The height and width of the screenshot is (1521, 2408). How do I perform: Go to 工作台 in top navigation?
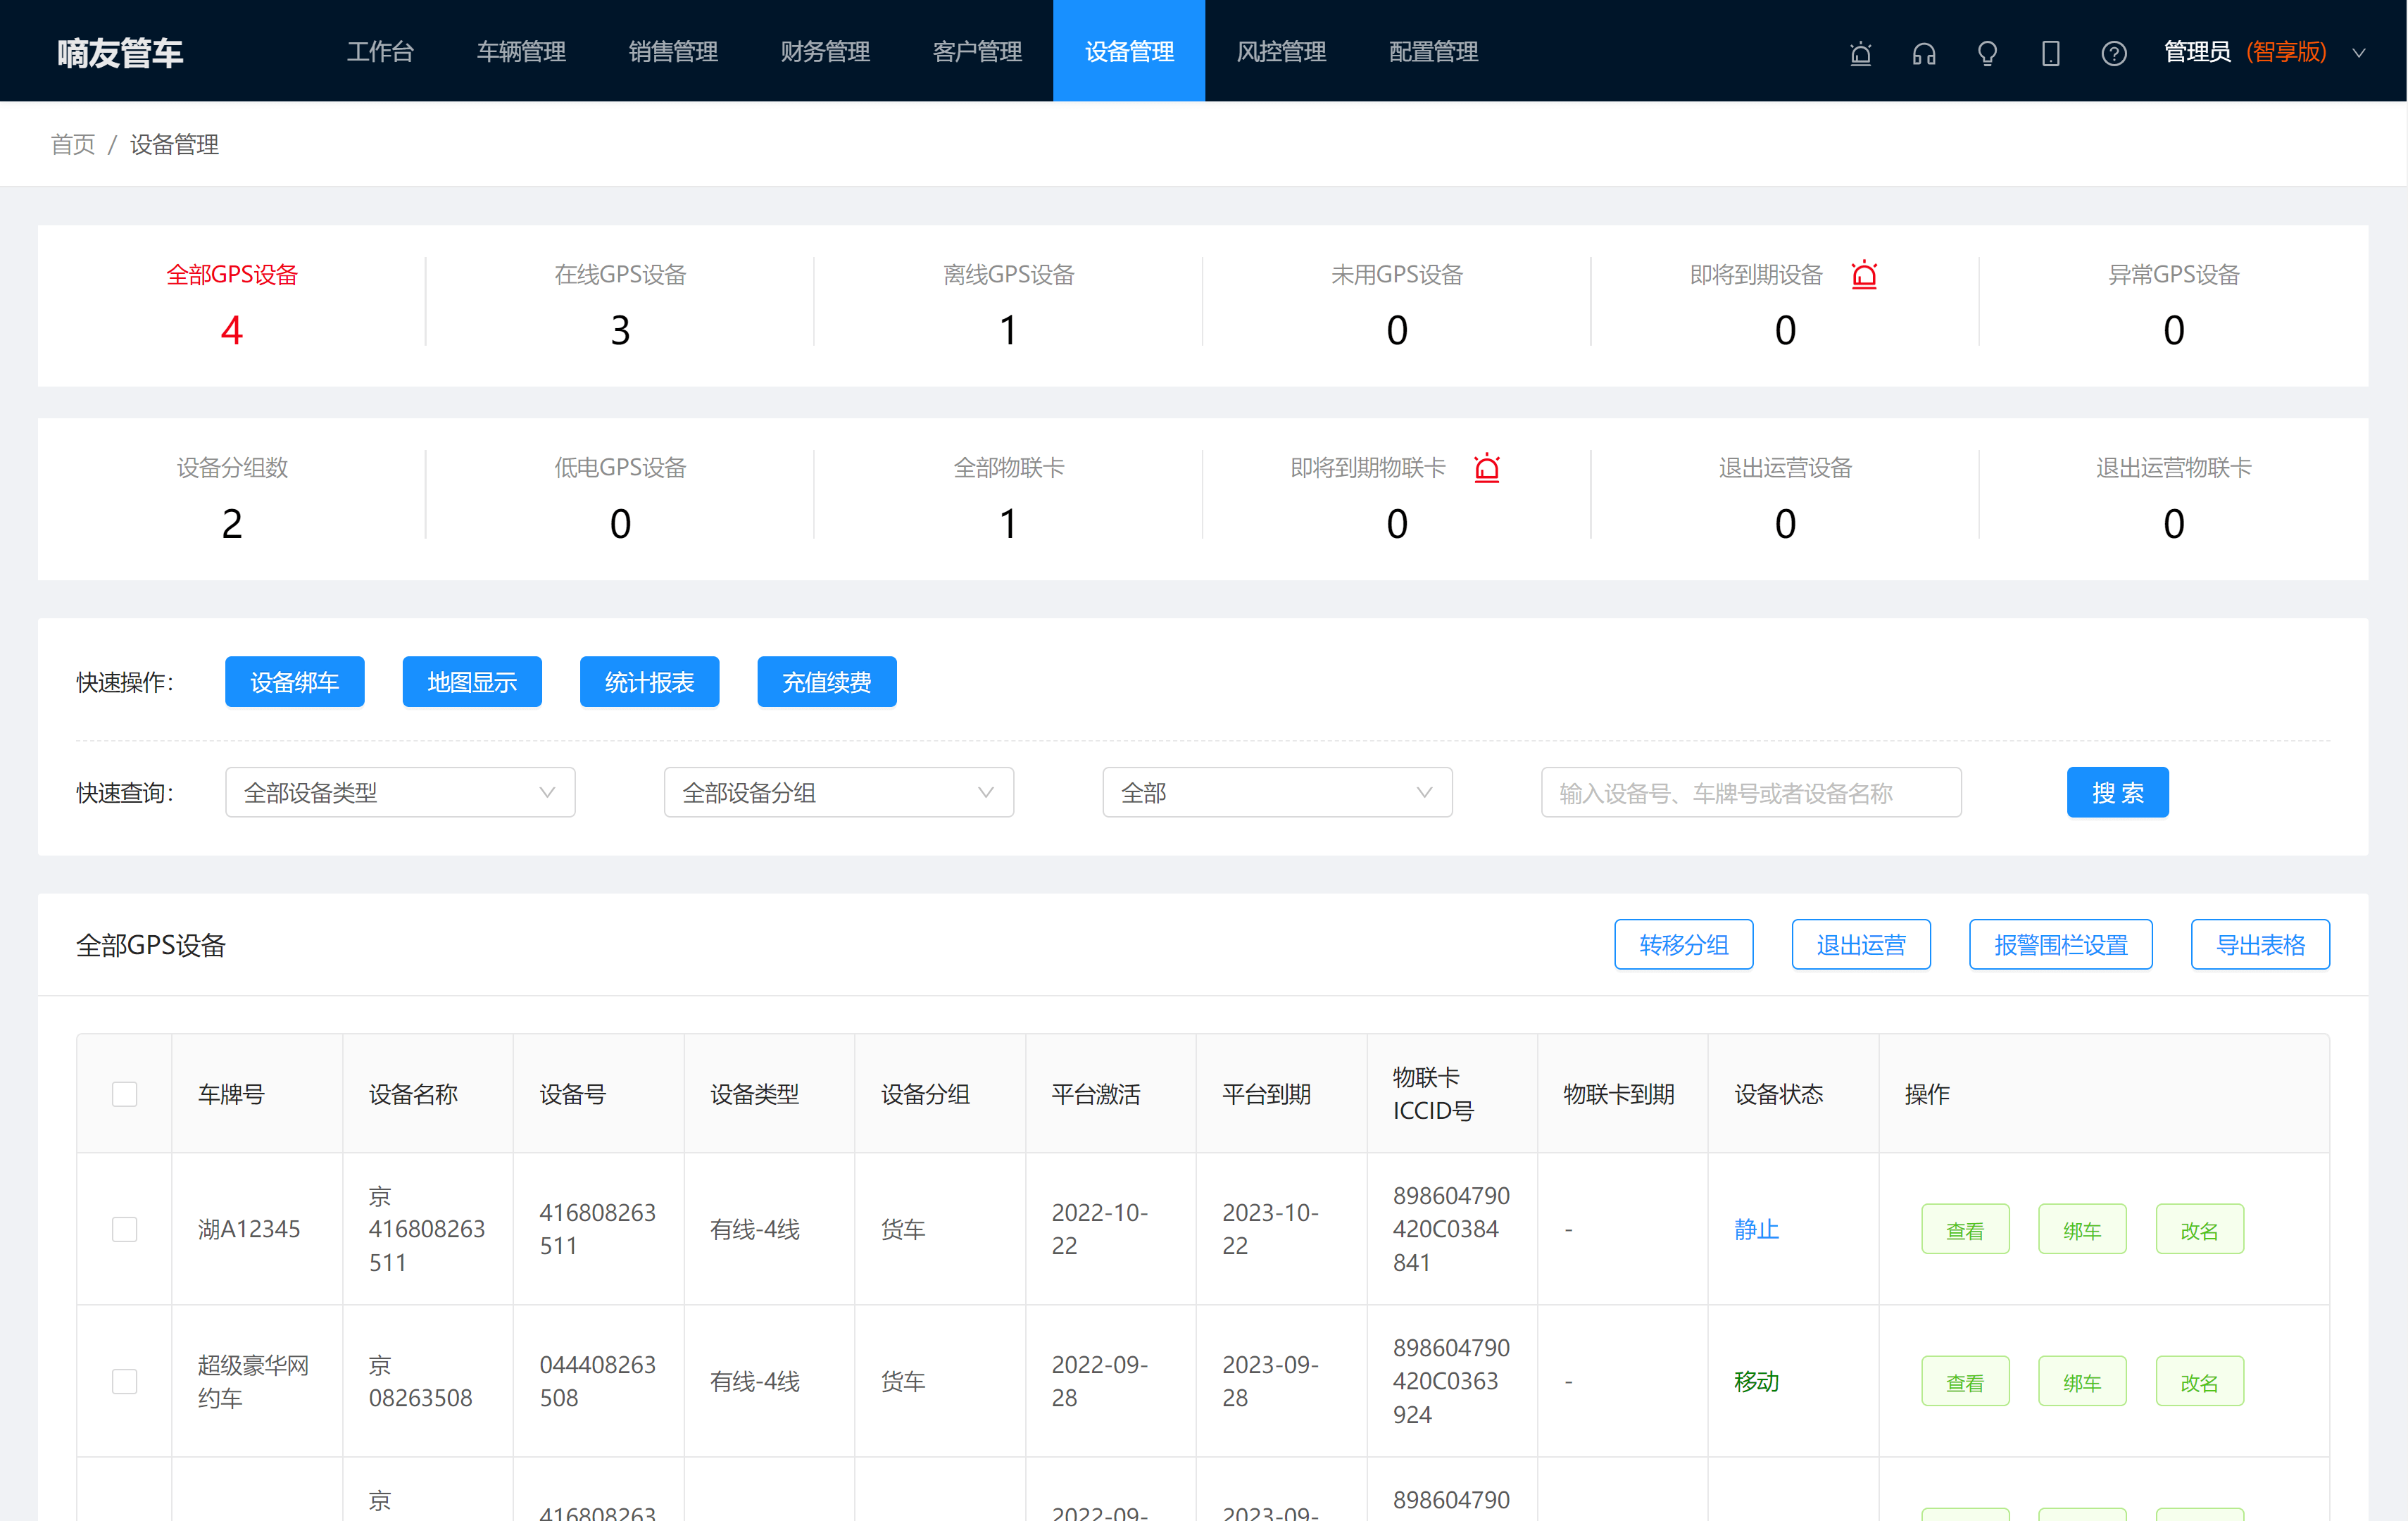coord(380,52)
